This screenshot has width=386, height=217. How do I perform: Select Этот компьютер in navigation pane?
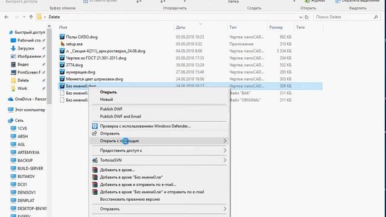[30, 110]
